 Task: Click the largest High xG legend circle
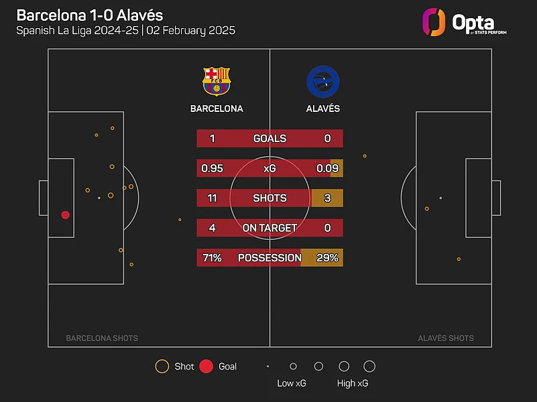point(369,366)
